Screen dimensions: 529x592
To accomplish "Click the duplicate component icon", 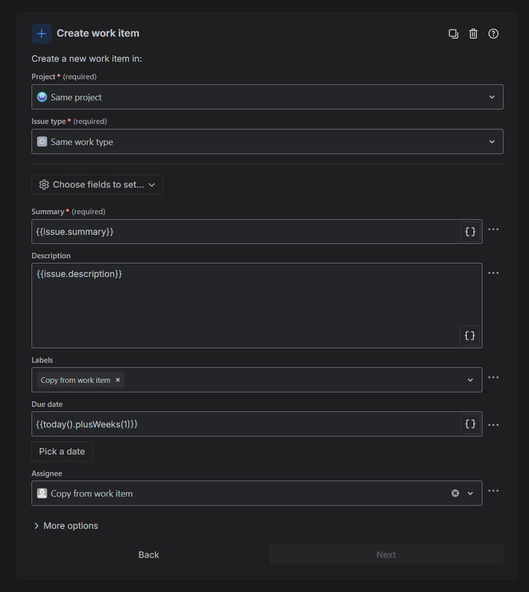I will [453, 34].
